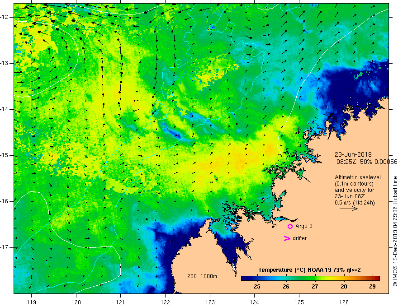
Task: Click the IMOS copyright timestamp text
Action: click(395, 232)
